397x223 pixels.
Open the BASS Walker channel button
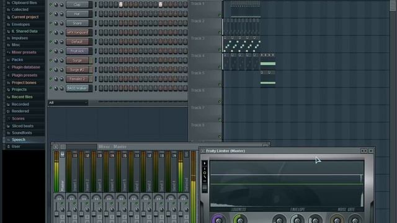pos(77,88)
